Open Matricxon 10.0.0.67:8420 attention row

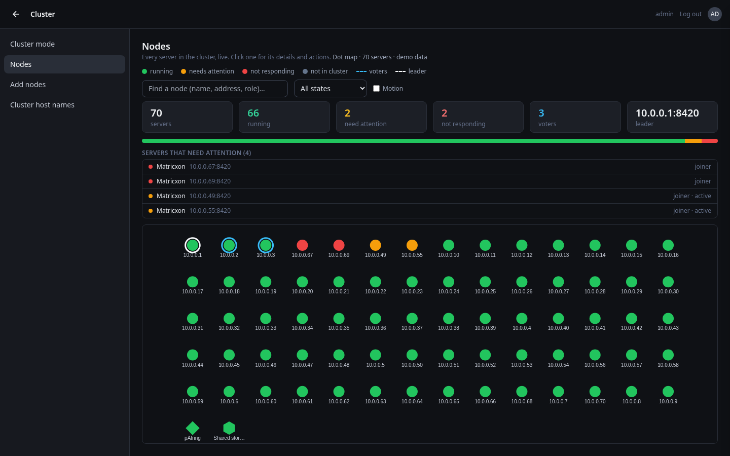coord(430,167)
